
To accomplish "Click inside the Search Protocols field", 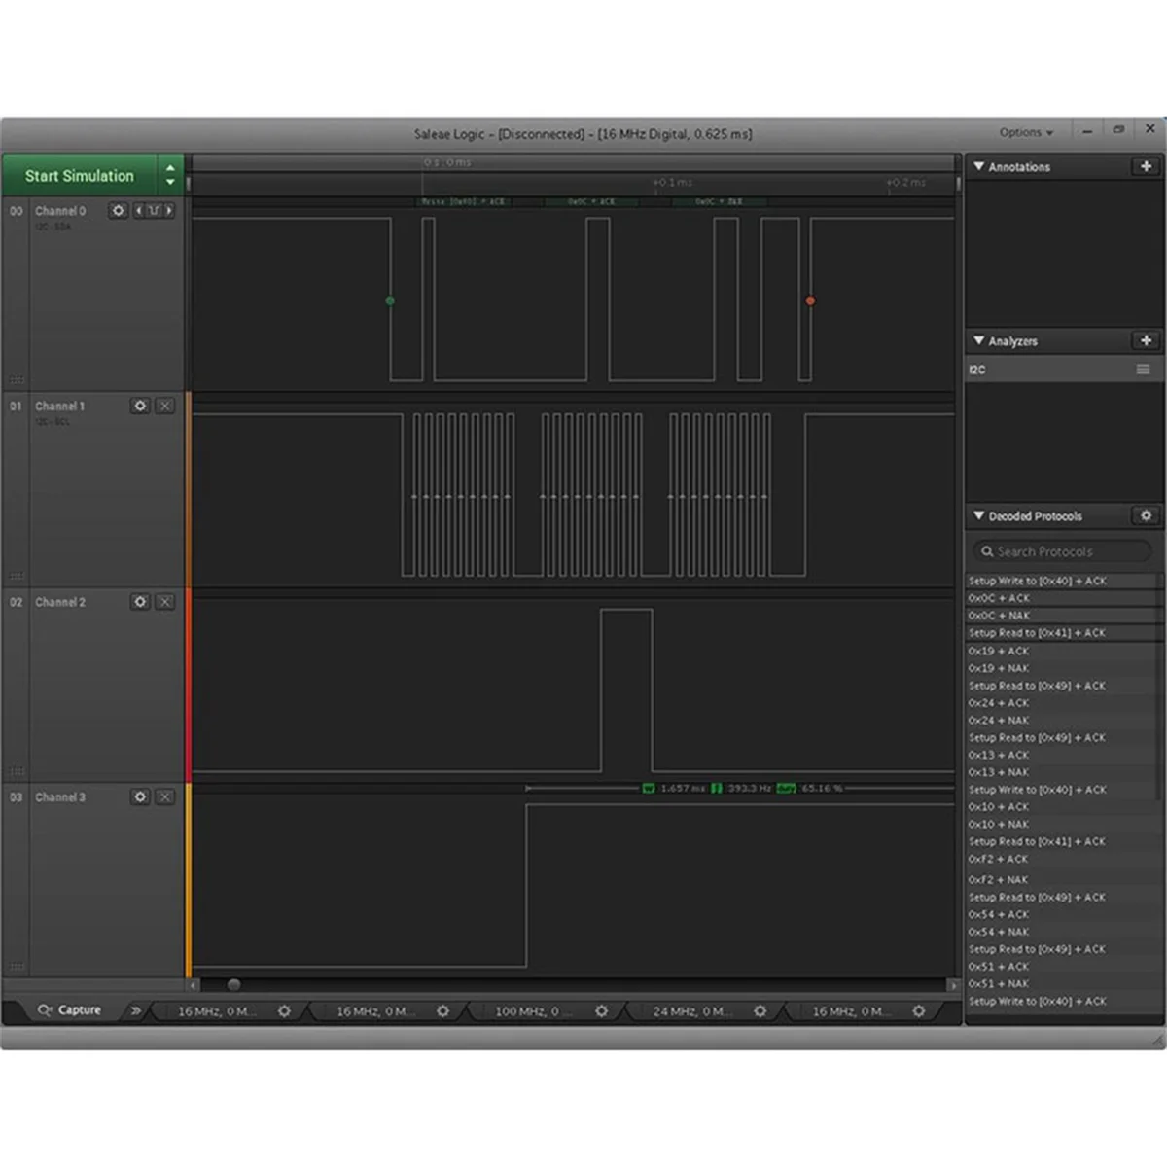I will coord(1060,551).
